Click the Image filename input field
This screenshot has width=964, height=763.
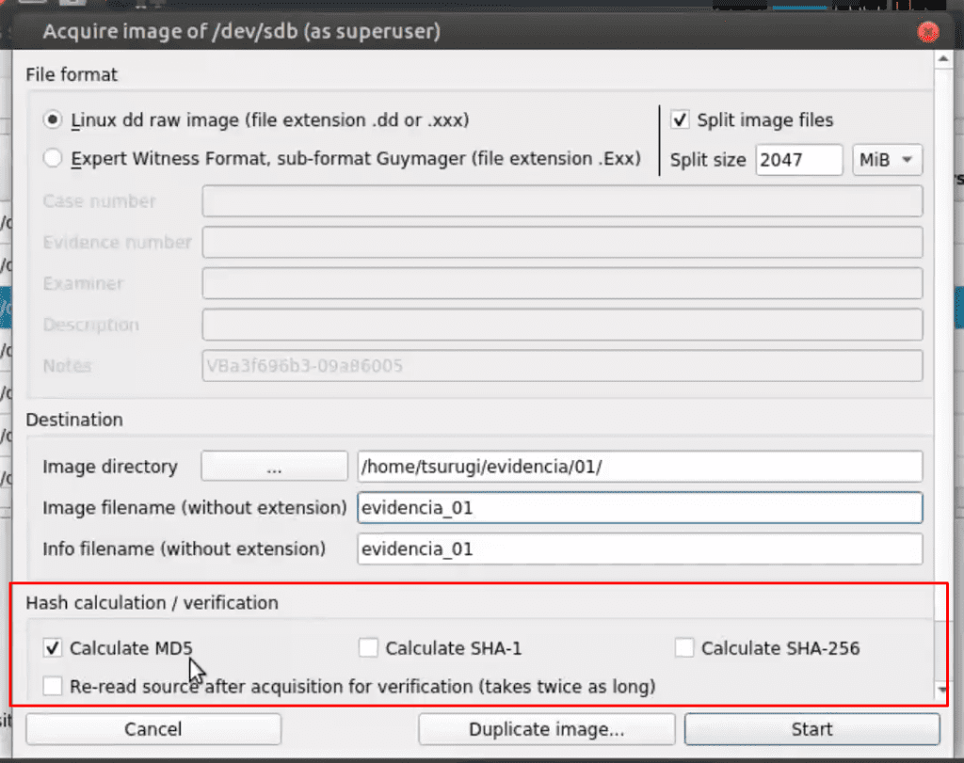pyautogui.click(x=639, y=508)
